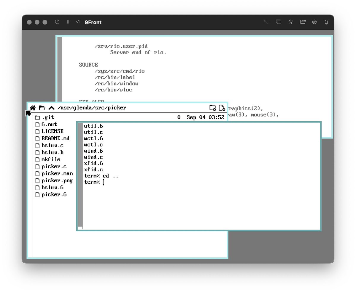Click file icon next to picker.man
The image size is (356, 292).
click(37, 174)
